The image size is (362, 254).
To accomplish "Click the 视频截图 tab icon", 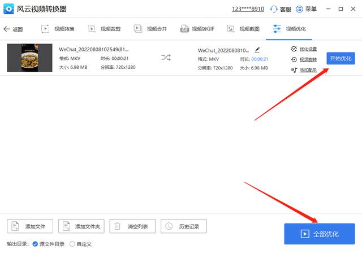I will pos(230,29).
